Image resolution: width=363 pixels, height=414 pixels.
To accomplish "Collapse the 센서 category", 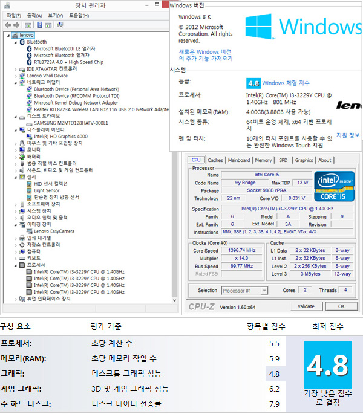I will pos(15,178).
